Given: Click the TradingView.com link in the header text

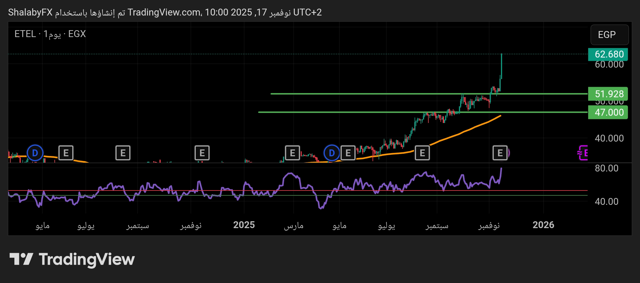Looking at the screenshot, I should click(x=164, y=12).
